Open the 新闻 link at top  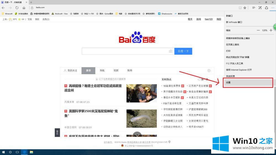198,19
